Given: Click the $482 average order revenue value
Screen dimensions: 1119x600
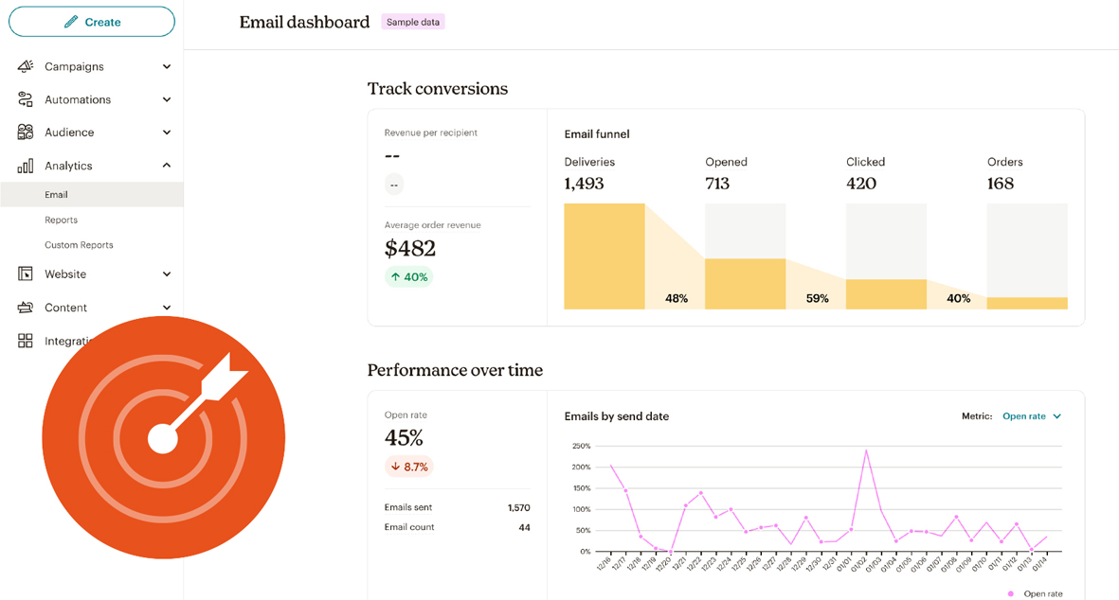Looking at the screenshot, I should click(409, 249).
